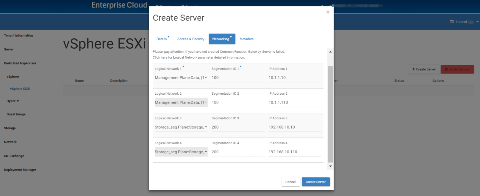This screenshot has width=480, height=196.
Task: Close the Create Server dialog with X
Action: (328, 12)
